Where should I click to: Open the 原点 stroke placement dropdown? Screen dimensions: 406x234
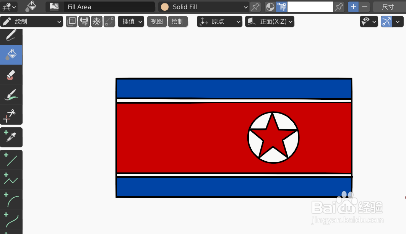[x=219, y=21]
